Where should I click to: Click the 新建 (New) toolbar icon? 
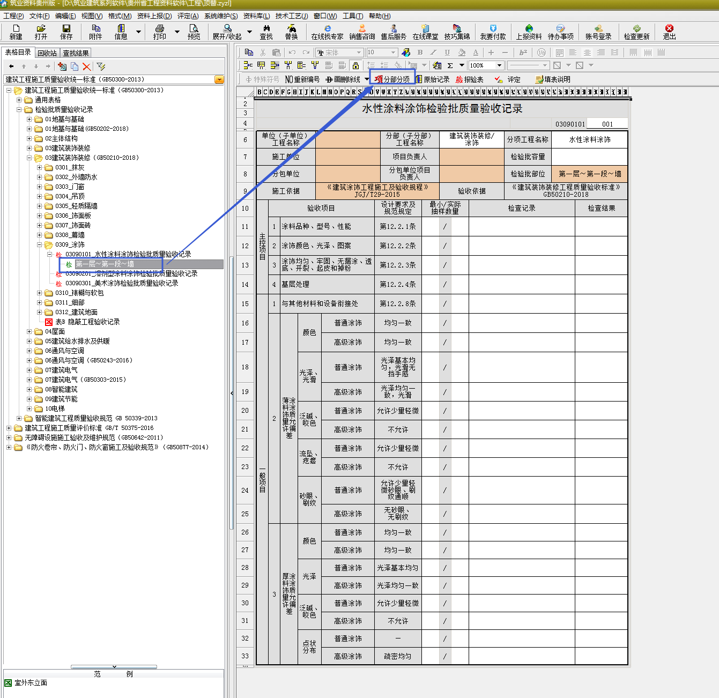(16, 32)
